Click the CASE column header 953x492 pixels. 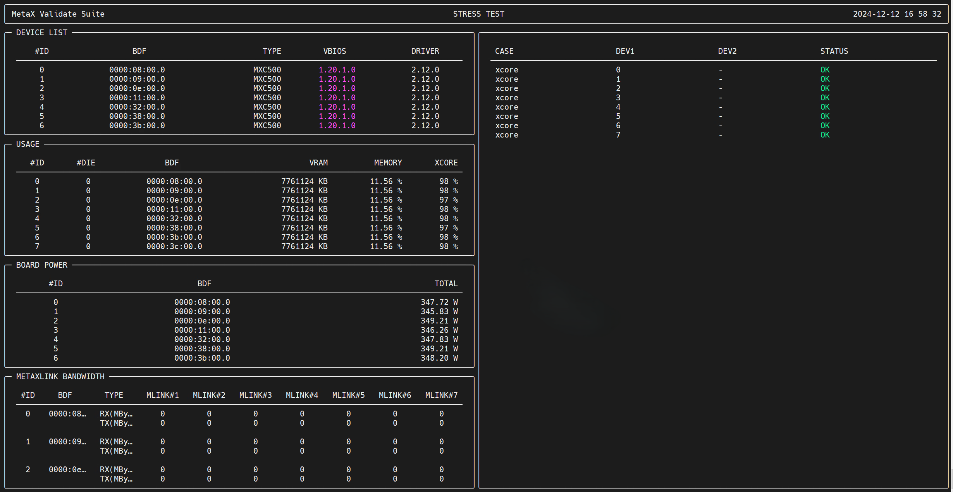[504, 51]
